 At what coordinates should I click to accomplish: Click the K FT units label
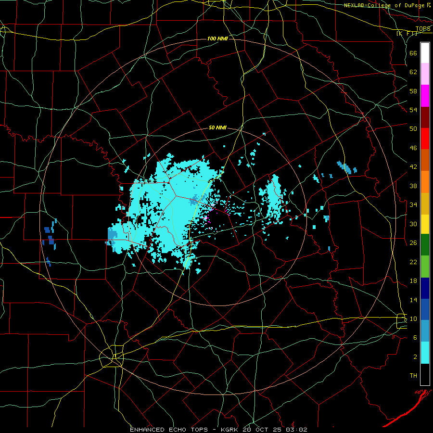pos(407,33)
